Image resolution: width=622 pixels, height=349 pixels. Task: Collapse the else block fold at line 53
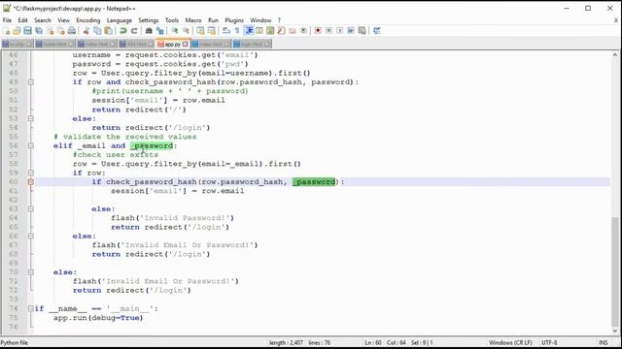pyautogui.click(x=30, y=118)
